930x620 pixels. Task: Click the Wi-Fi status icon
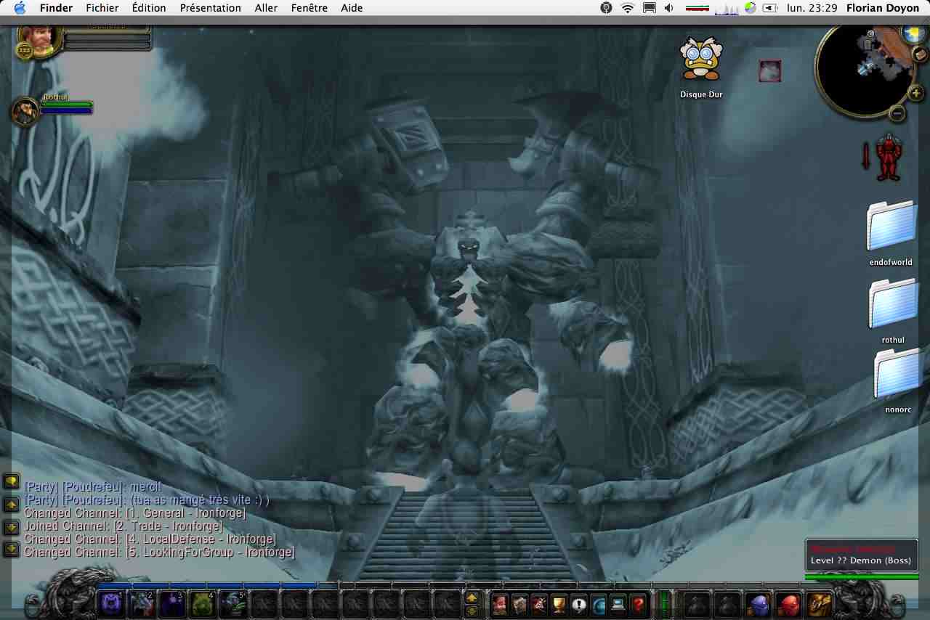click(x=628, y=8)
